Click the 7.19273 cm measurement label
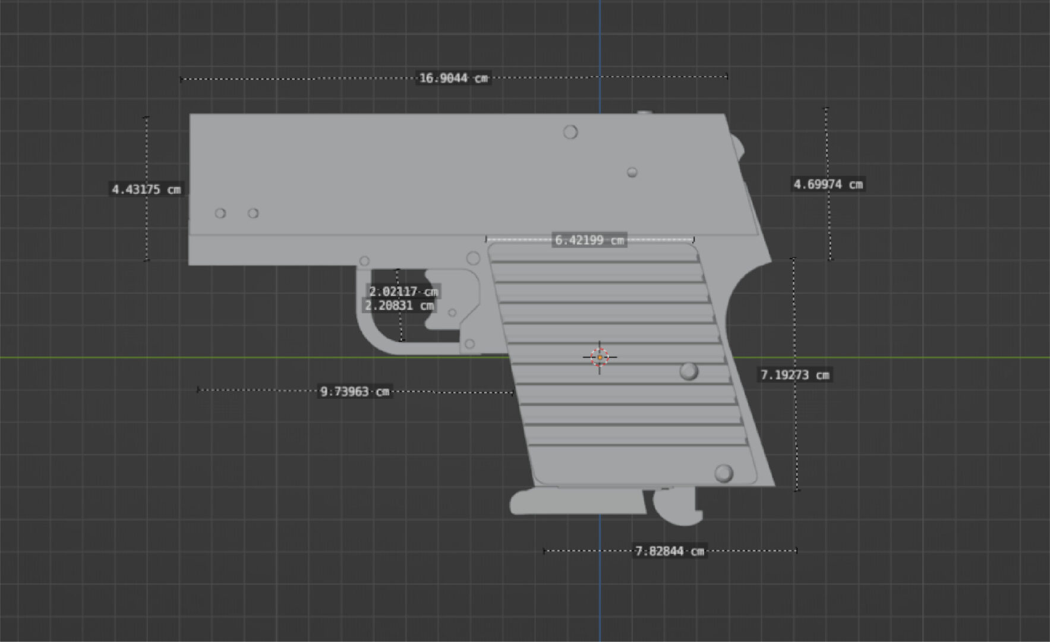1050x642 pixels. pyautogui.click(x=795, y=375)
